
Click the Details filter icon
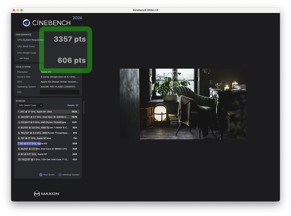77,105
